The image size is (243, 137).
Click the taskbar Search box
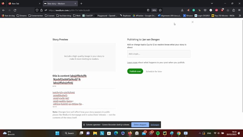point(69,133)
